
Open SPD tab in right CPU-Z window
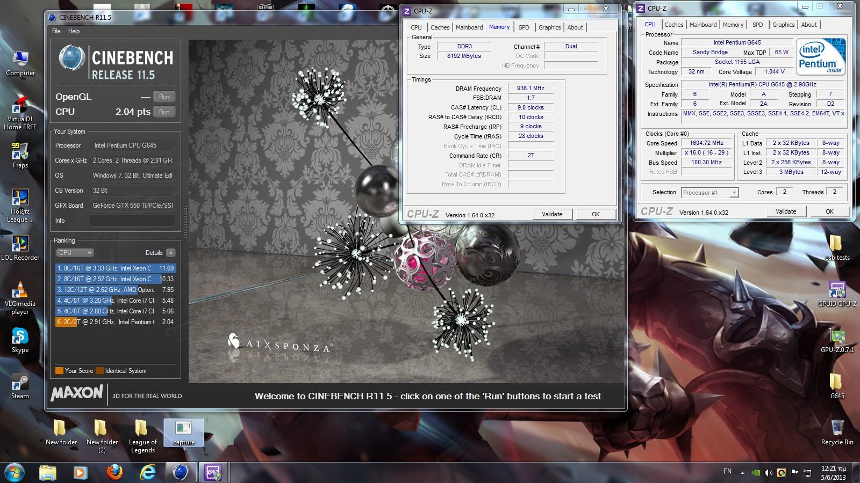(757, 25)
